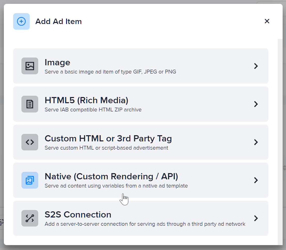This screenshot has width=286, height=250.
Task: Click the Custom HTML row chevron arrow
Action: point(256,142)
